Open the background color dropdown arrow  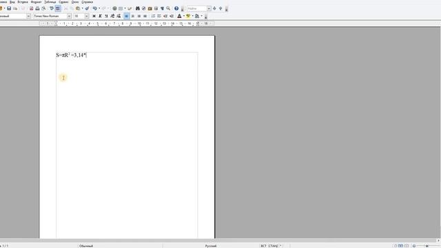pos(202,16)
